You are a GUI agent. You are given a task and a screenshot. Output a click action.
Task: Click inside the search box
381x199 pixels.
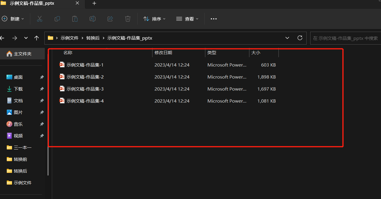(345, 38)
